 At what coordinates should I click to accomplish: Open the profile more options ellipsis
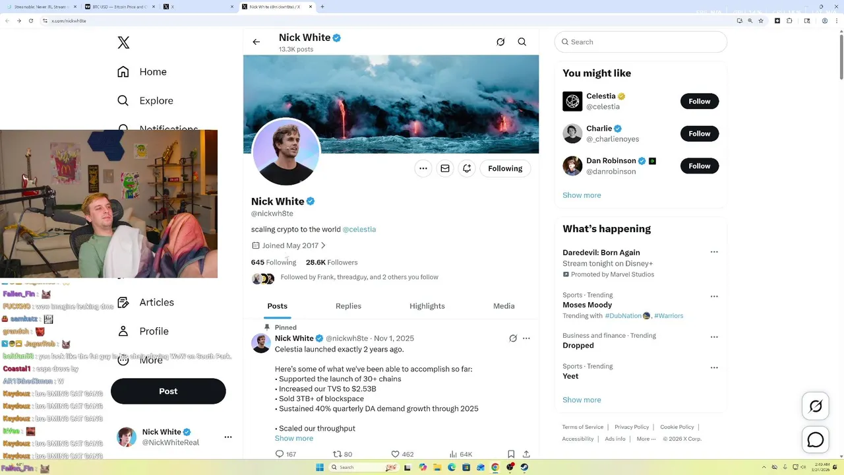click(423, 168)
